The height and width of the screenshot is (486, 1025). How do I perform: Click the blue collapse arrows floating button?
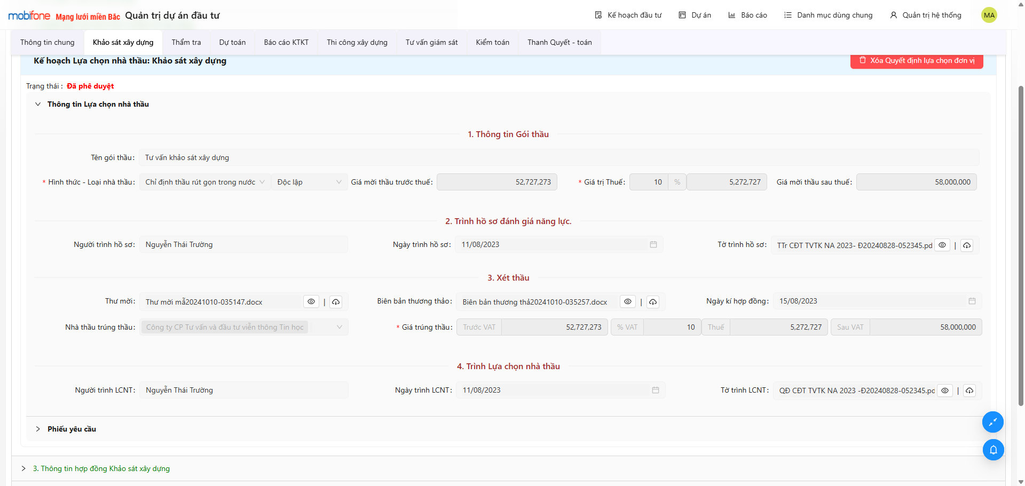(x=993, y=422)
